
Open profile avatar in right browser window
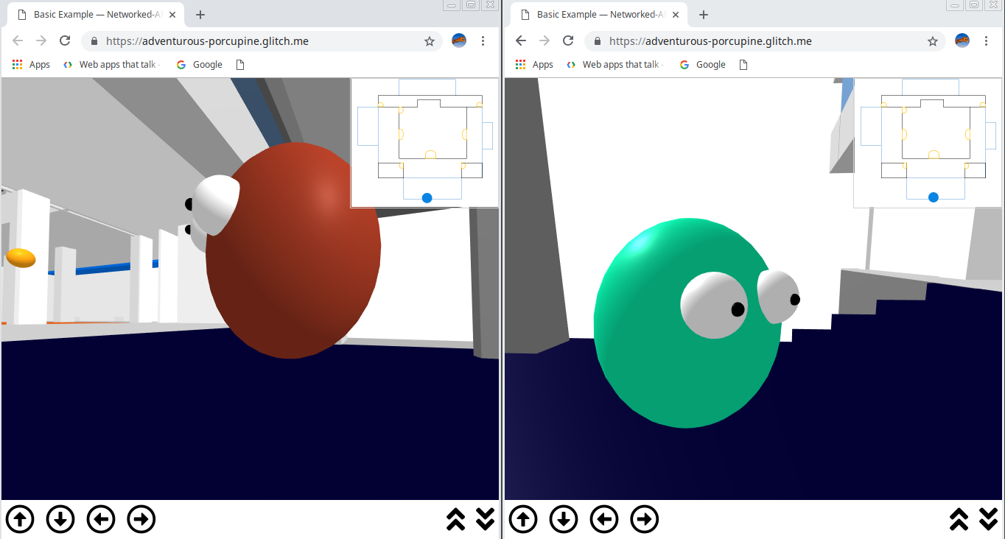[x=962, y=41]
